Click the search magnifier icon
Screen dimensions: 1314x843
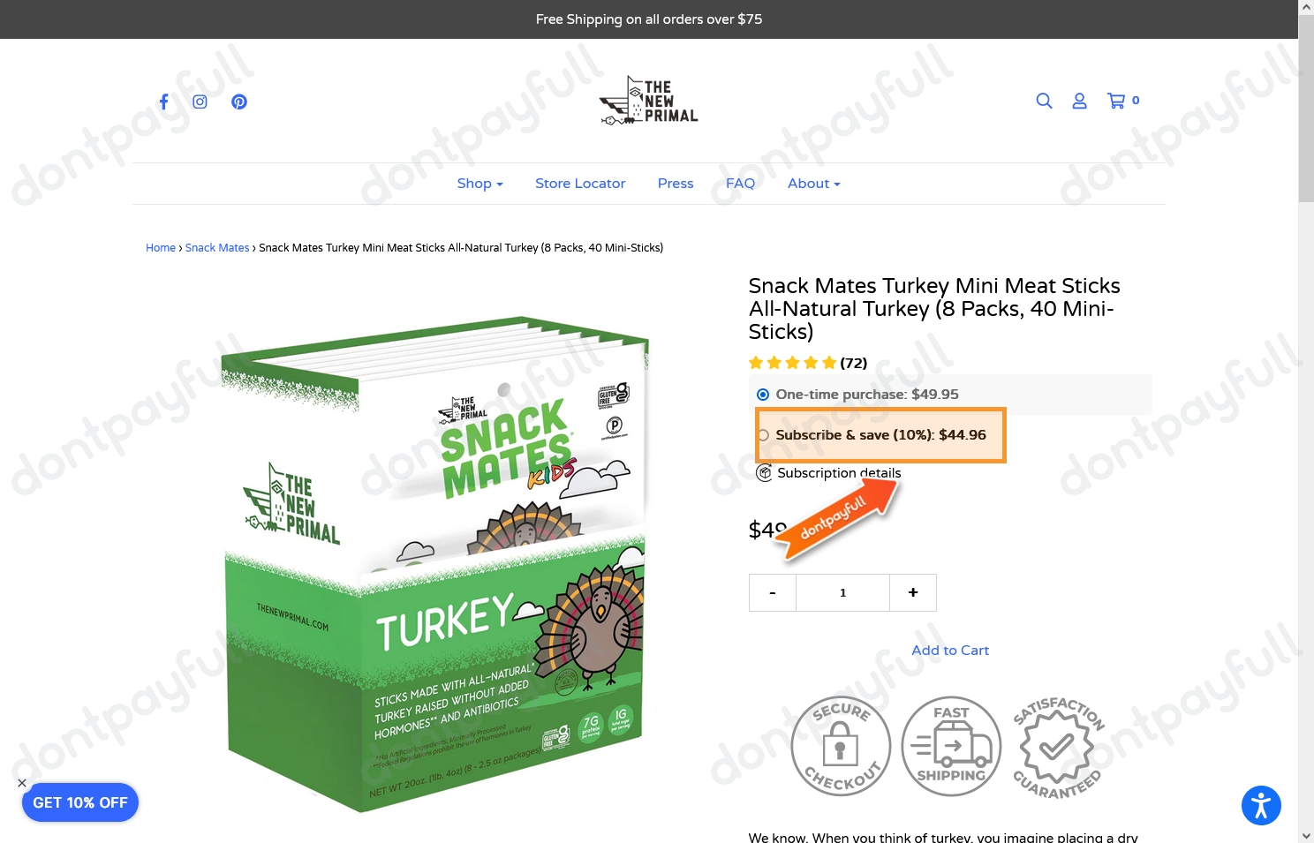click(1044, 101)
